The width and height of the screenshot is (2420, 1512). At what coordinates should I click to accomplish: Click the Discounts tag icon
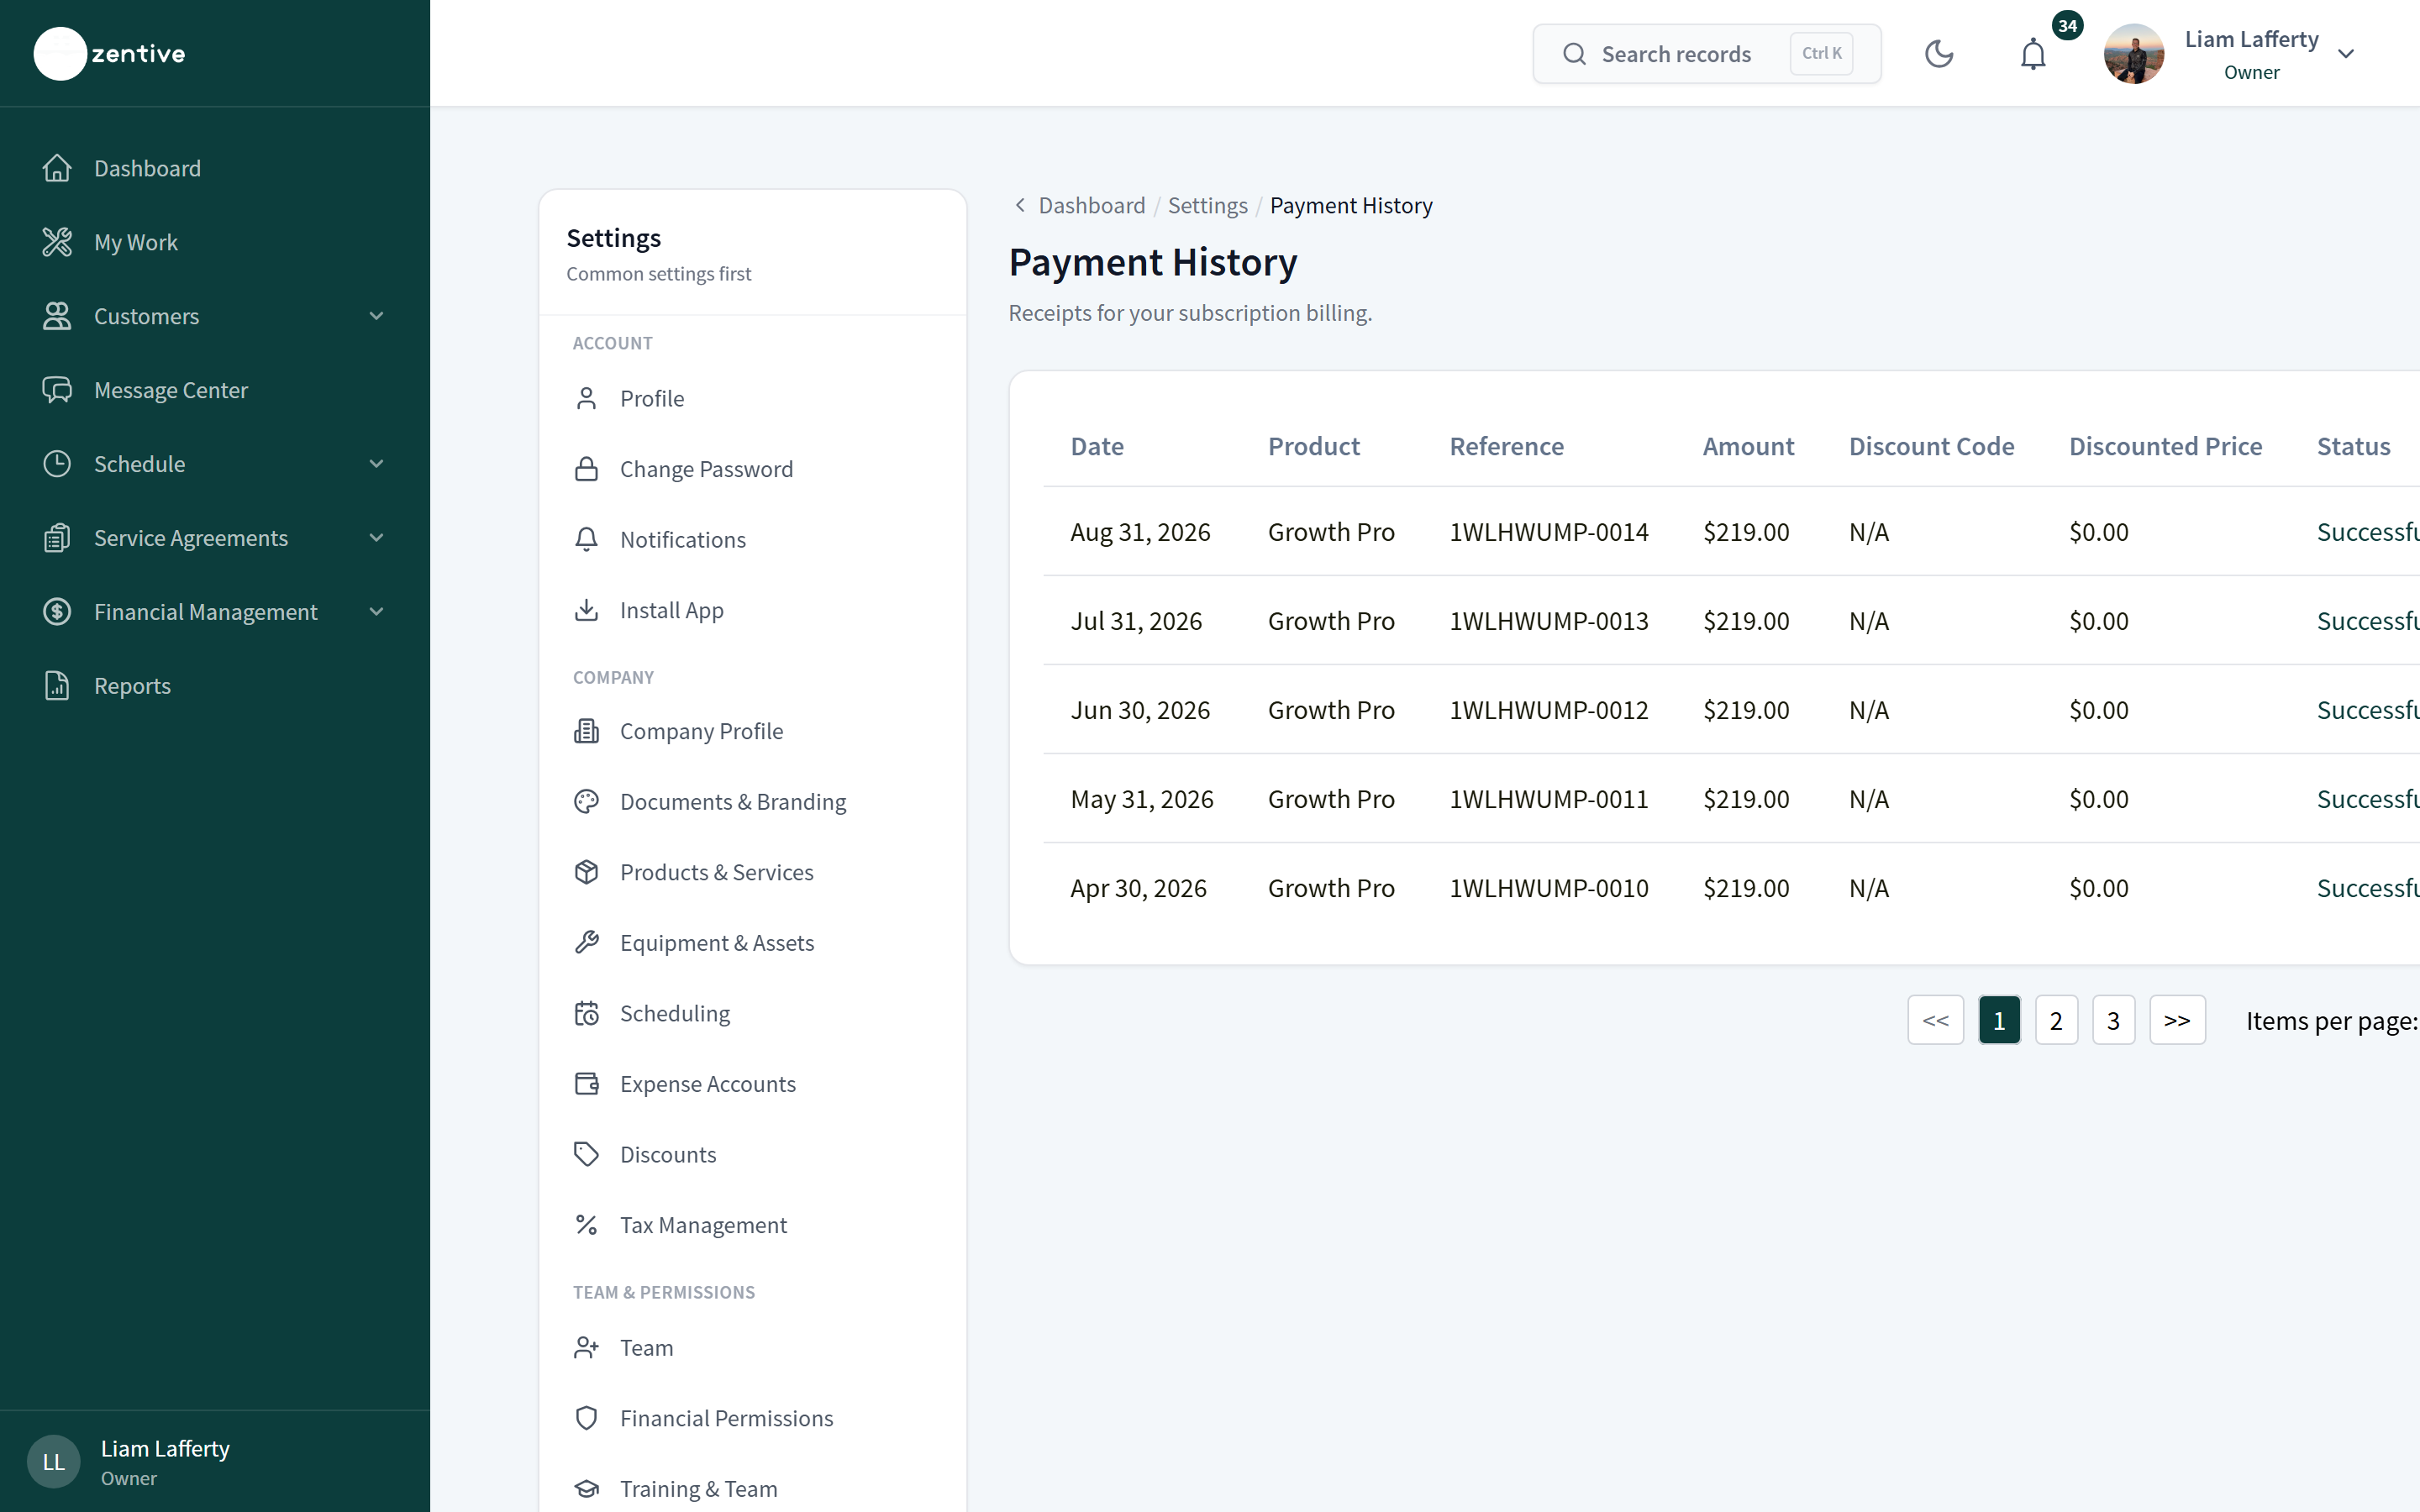click(587, 1155)
